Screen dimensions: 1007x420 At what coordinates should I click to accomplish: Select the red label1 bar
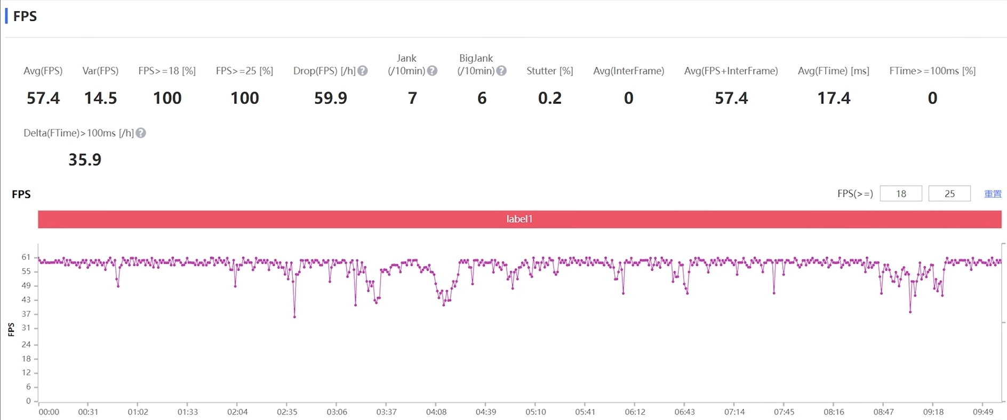click(520, 219)
